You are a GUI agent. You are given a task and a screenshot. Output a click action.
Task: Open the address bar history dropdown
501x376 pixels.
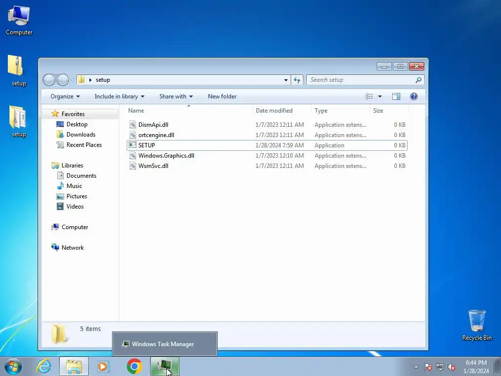(x=286, y=80)
